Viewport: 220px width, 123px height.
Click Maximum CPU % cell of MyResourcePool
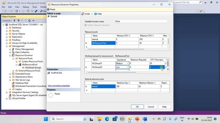[x=150, y=43]
